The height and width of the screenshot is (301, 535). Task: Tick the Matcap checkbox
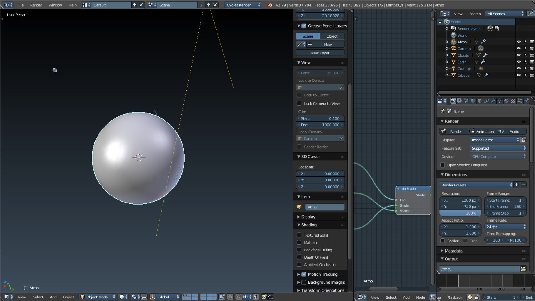pyautogui.click(x=299, y=242)
